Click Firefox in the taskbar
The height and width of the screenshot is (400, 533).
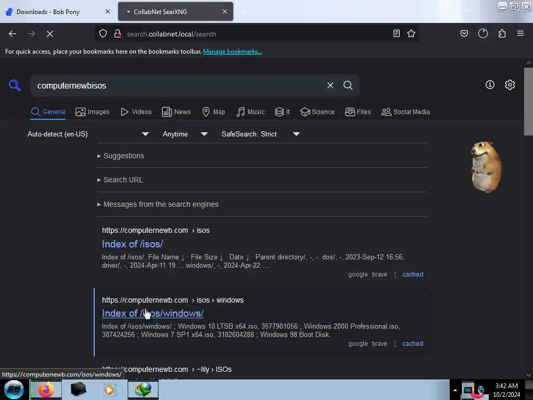(x=46, y=390)
